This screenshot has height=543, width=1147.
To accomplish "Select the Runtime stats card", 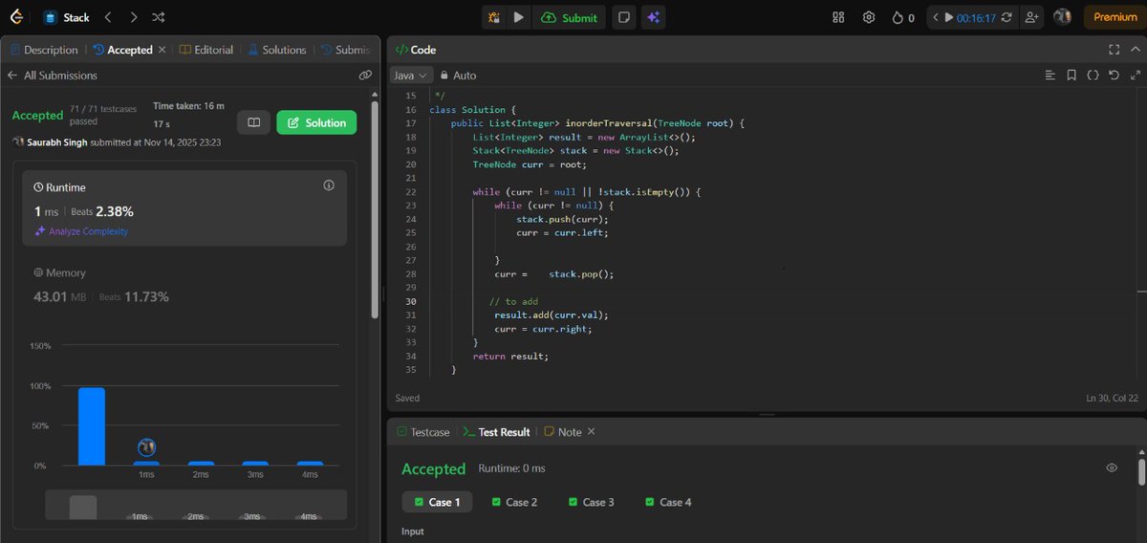I will pyautogui.click(x=184, y=208).
